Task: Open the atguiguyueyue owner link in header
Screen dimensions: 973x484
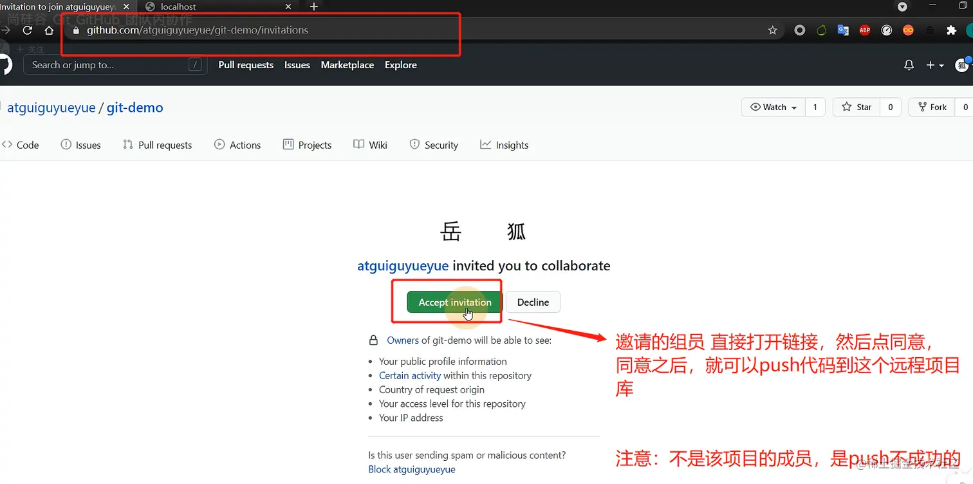Action: coord(51,107)
